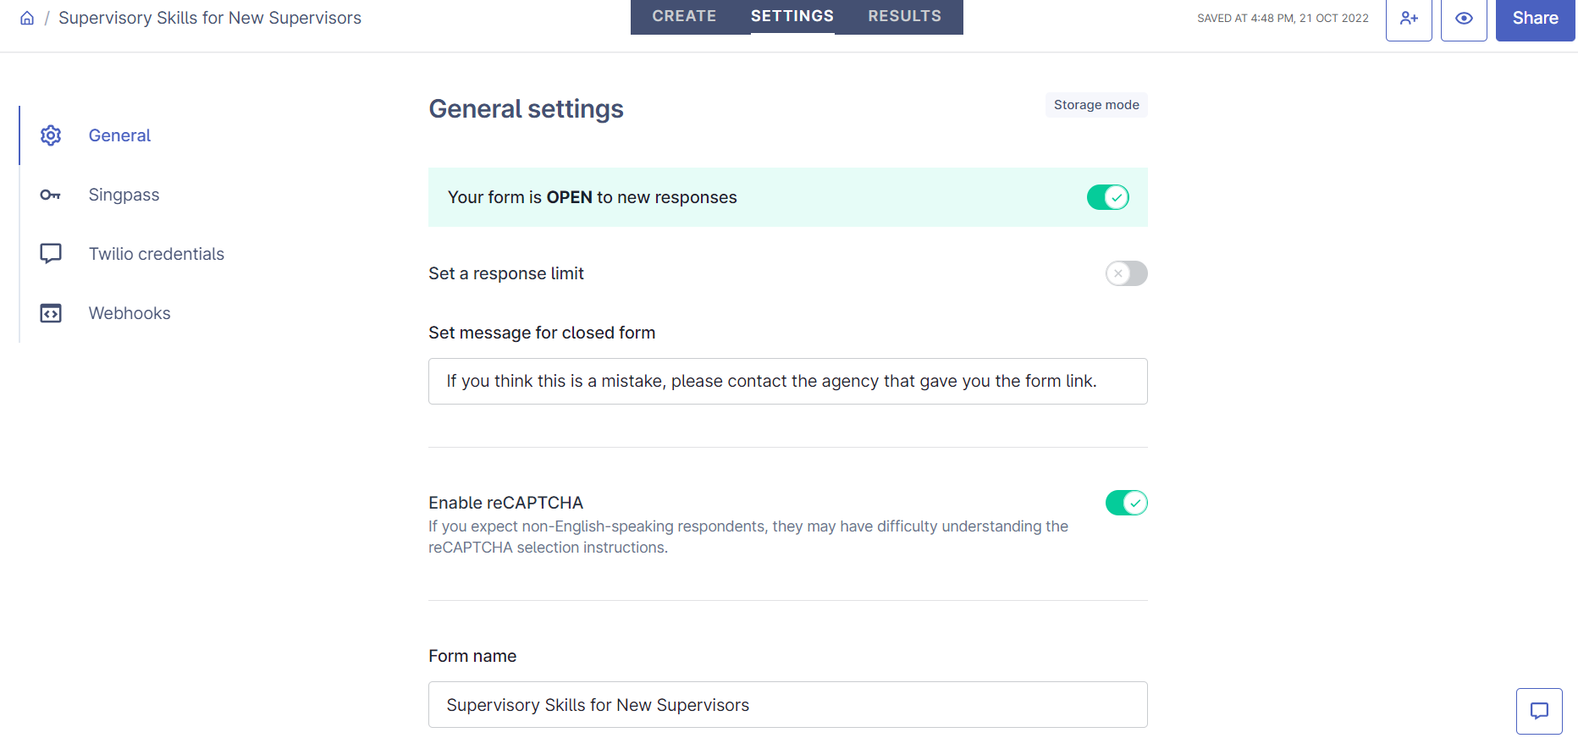Enable the response limit toggle
This screenshot has width=1578, height=749.
pos(1126,273)
